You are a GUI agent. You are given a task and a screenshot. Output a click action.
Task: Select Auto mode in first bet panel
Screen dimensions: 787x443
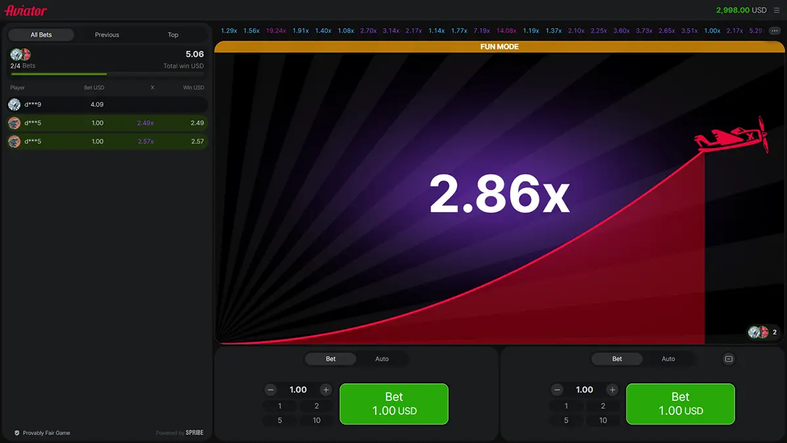(382, 359)
